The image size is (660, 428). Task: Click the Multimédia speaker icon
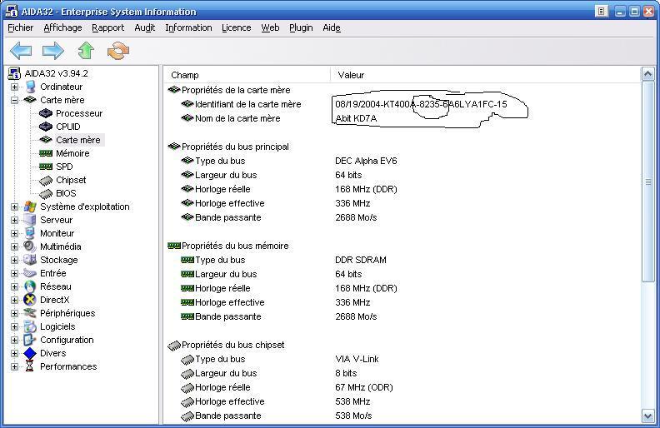point(30,246)
